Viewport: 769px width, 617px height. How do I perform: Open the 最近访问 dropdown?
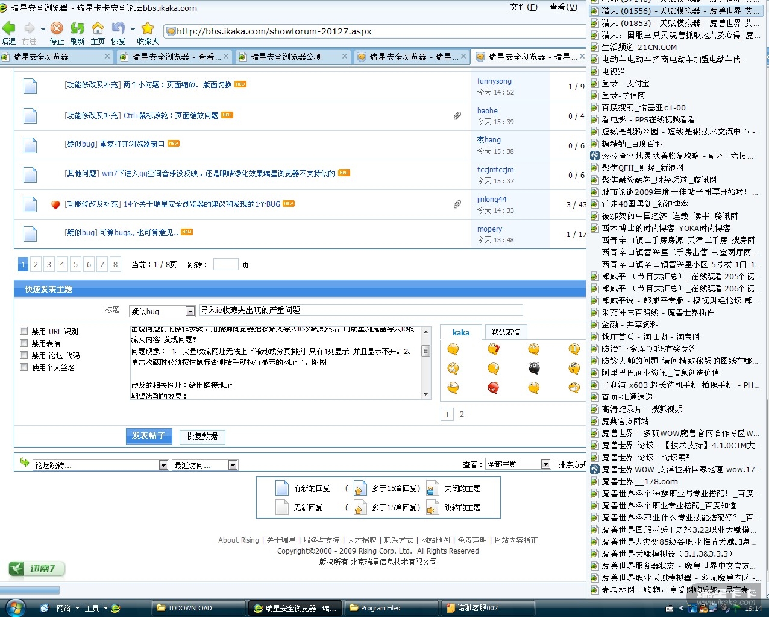[205, 465]
